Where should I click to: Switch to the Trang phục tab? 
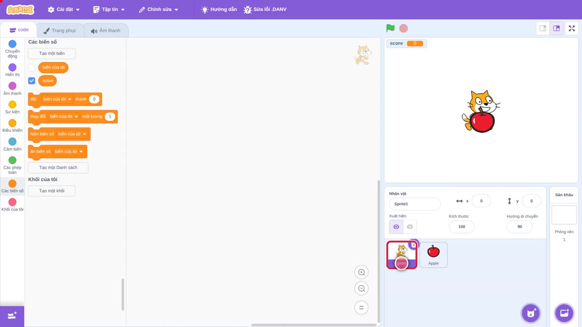click(60, 31)
